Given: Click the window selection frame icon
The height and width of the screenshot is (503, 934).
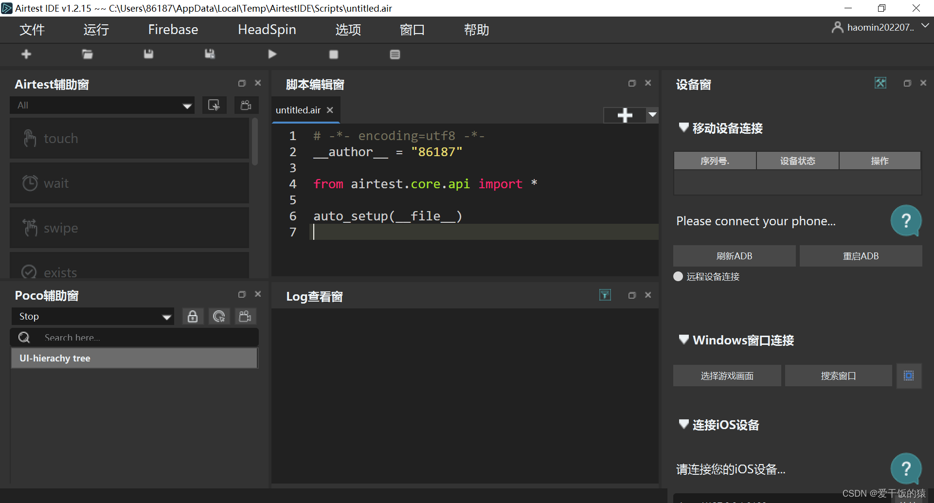Looking at the screenshot, I should 909,376.
